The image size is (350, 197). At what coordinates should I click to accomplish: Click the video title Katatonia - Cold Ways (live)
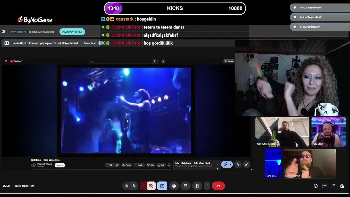point(46,160)
